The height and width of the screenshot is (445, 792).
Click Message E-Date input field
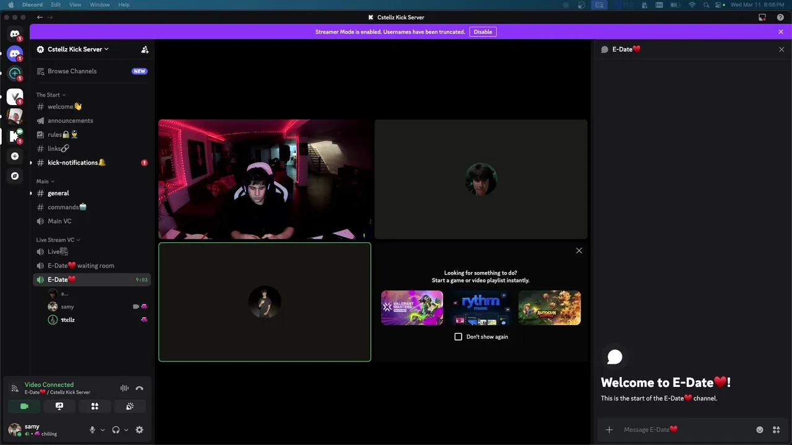(687, 430)
